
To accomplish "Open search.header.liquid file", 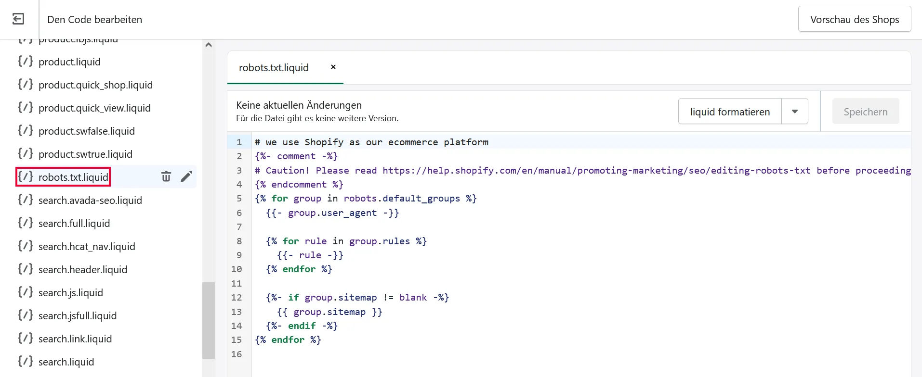I will coord(83,270).
